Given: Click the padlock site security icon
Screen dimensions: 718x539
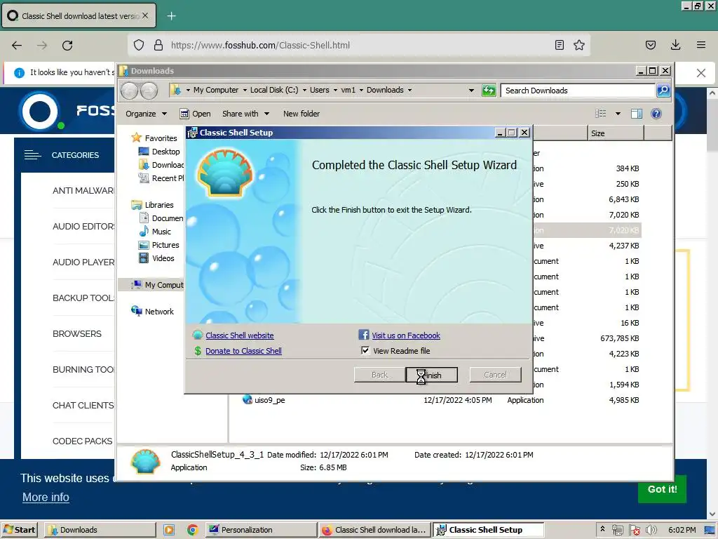Looking at the screenshot, I should pos(158,45).
